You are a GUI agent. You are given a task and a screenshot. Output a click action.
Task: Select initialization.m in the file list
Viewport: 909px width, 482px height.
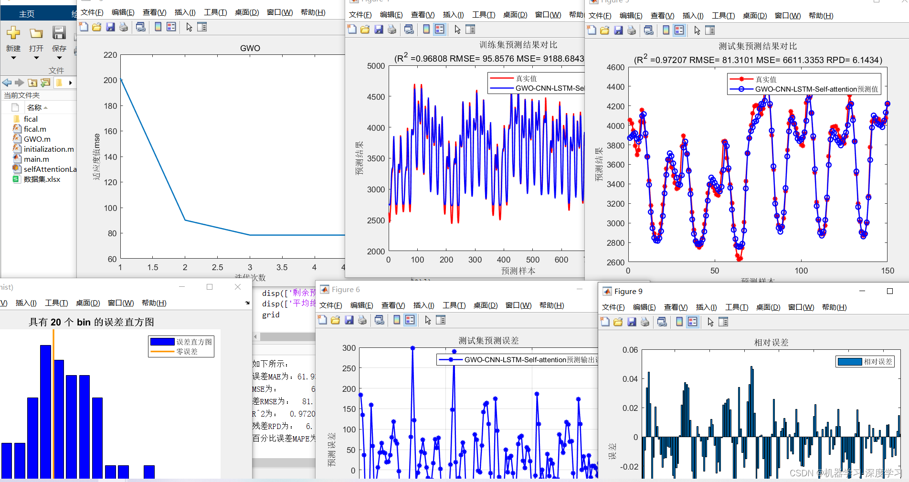[49, 149]
